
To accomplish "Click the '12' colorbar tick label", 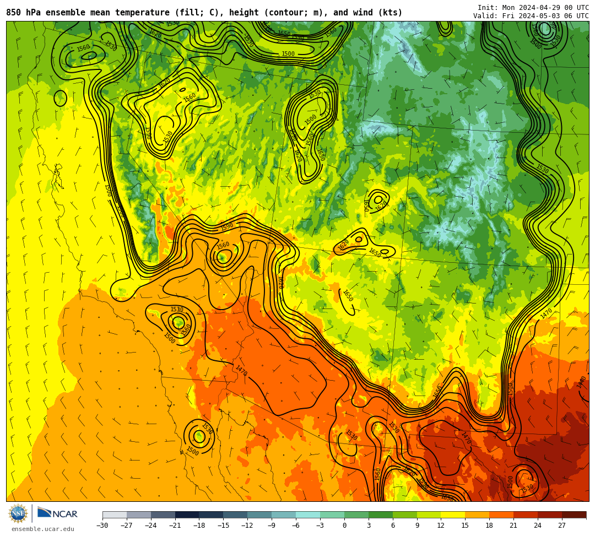I will click(441, 526).
